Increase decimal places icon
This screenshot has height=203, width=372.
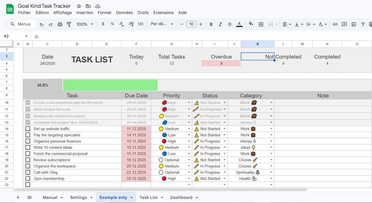click(131, 24)
